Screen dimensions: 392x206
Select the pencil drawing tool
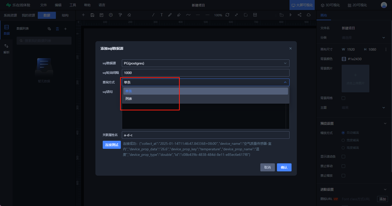point(170,15)
